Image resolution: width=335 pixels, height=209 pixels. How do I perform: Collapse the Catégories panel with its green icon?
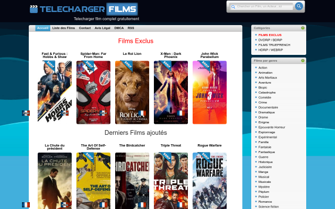coord(303,28)
